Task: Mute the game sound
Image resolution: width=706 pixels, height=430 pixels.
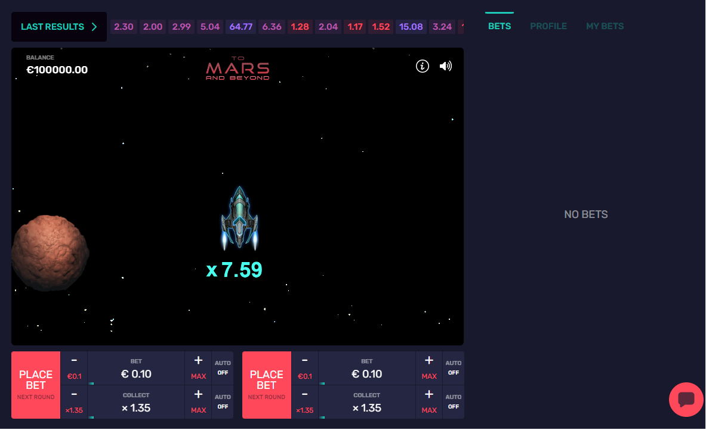Action: coord(445,66)
